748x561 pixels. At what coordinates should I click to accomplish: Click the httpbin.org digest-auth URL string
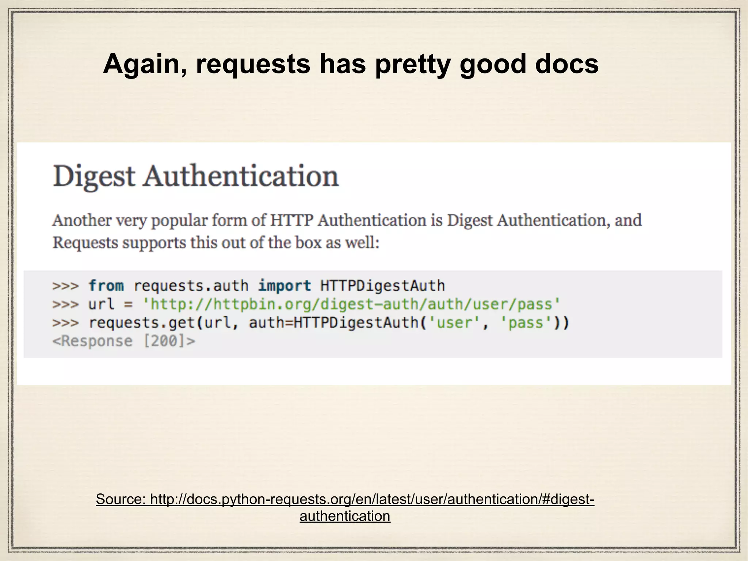[351, 304]
